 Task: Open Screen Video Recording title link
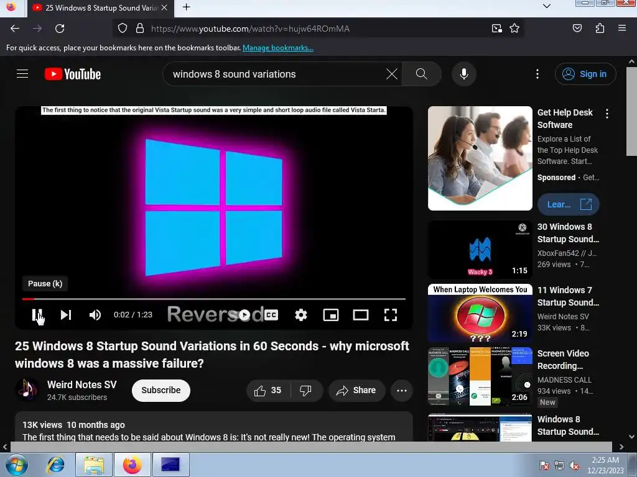[563, 360]
